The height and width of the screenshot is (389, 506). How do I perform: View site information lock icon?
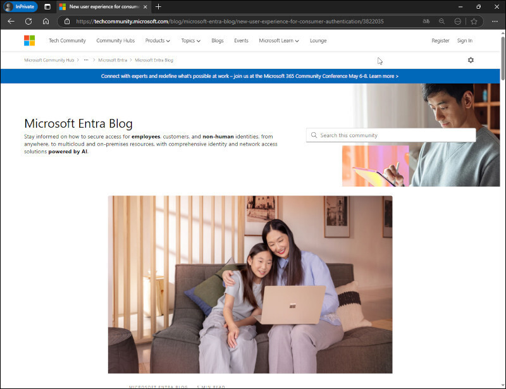(67, 22)
